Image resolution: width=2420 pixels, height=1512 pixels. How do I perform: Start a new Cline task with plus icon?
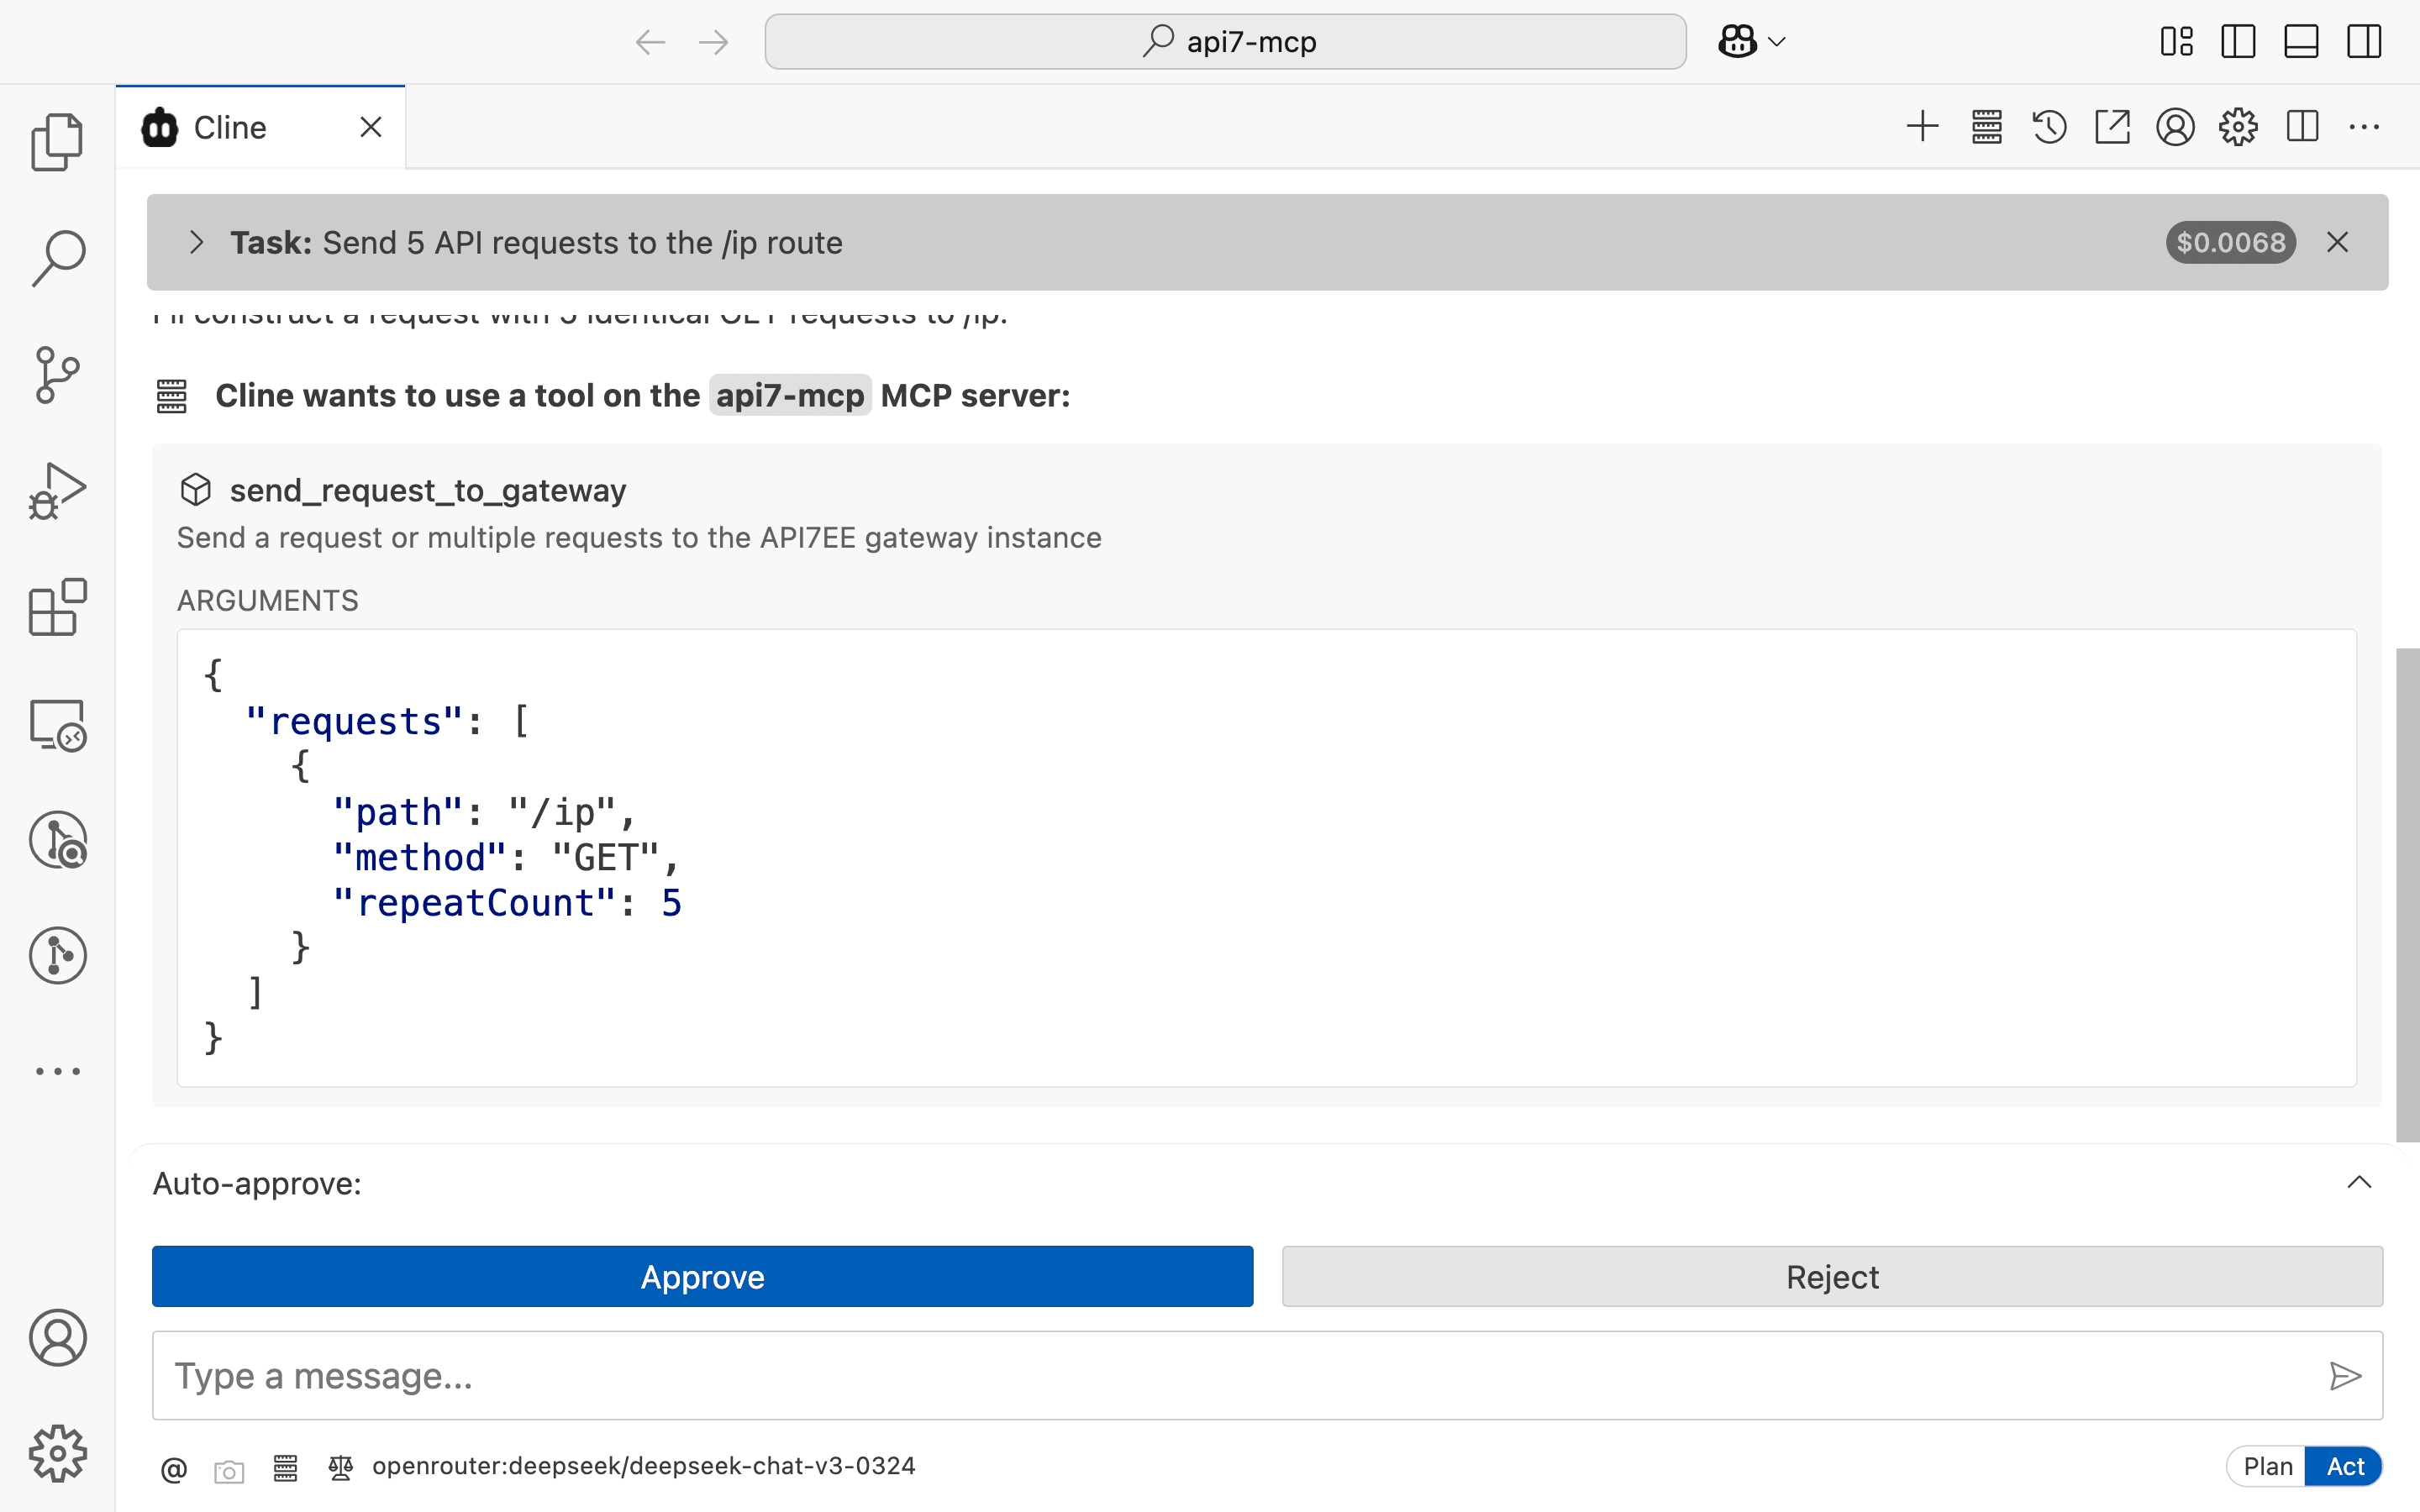coord(1922,127)
